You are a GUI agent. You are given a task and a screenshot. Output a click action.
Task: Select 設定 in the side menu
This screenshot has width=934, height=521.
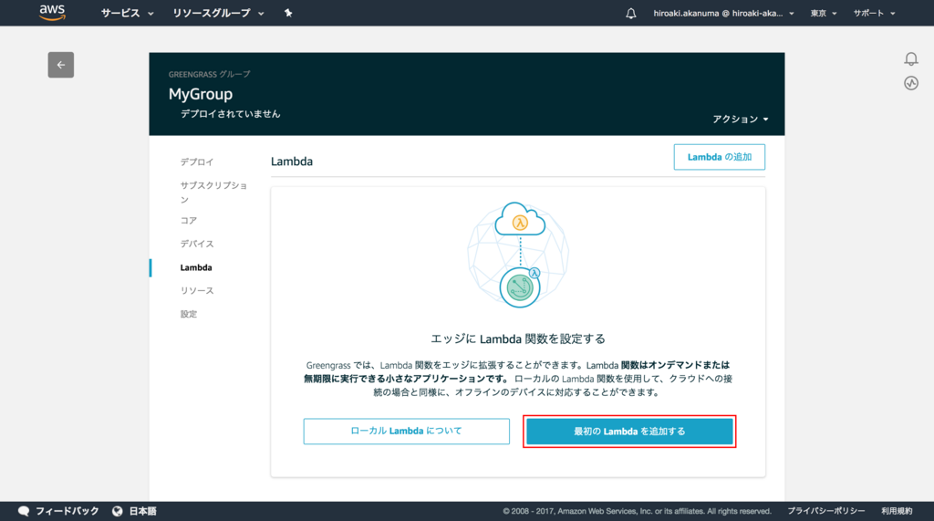click(189, 314)
